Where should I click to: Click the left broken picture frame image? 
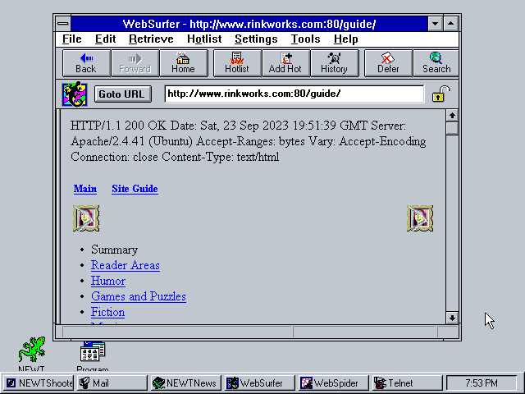pos(86,218)
